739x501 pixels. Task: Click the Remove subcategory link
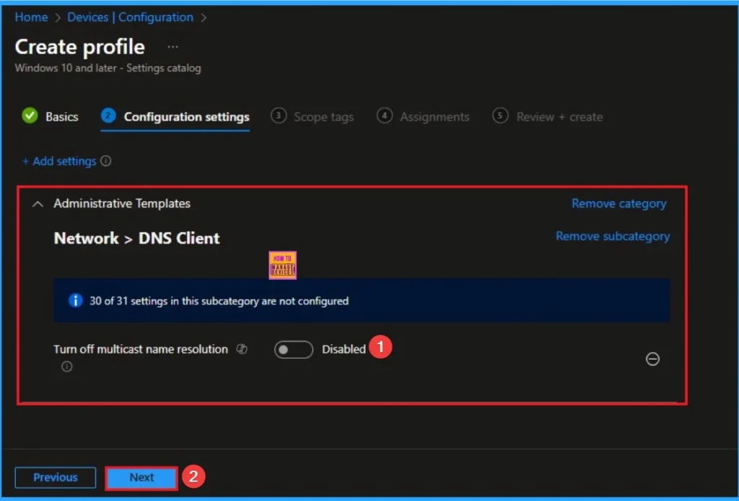(612, 236)
